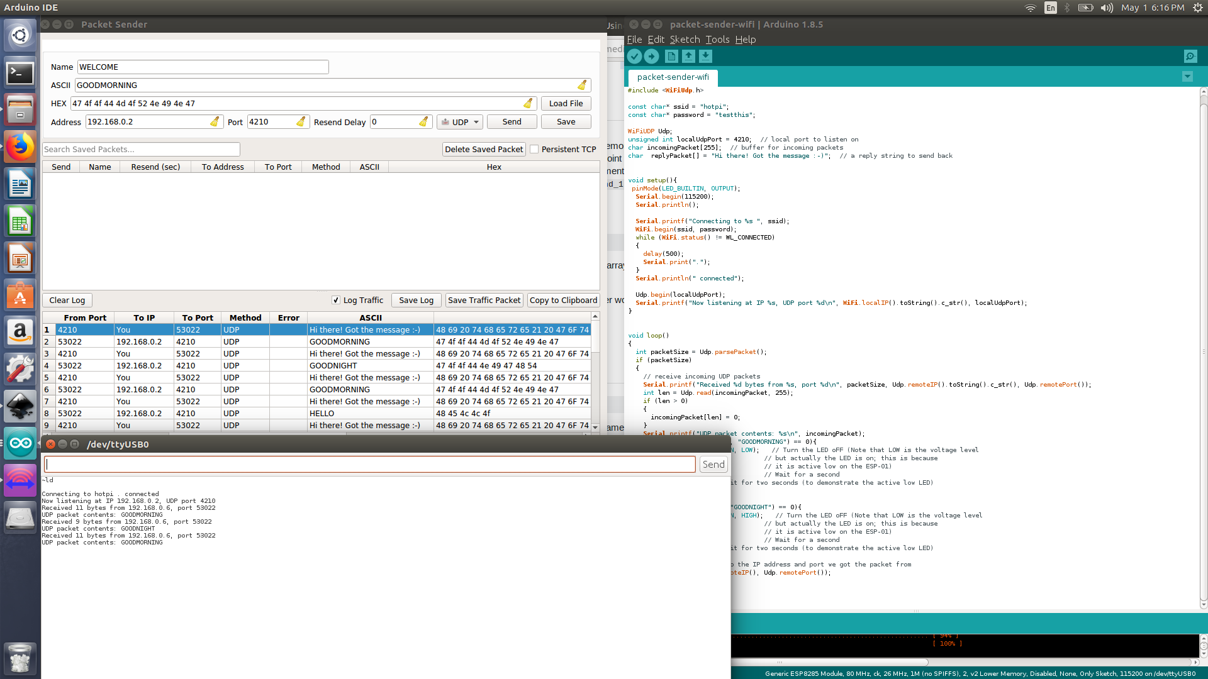The height and width of the screenshot is (679, 1208).
Task: Open the Wi-Fi network indicator menu
Action: click(x=1031, y=8)
